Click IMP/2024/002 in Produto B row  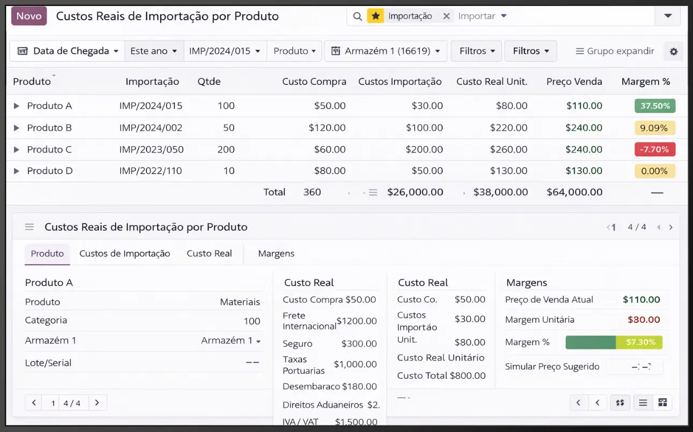[151, 128]
